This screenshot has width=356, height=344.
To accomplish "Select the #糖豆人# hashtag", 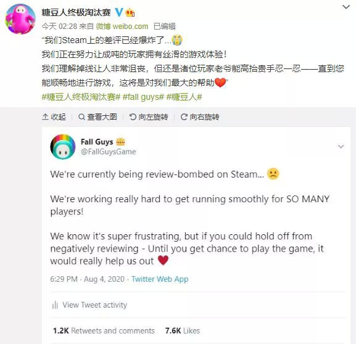I will (x=184, y=97).
